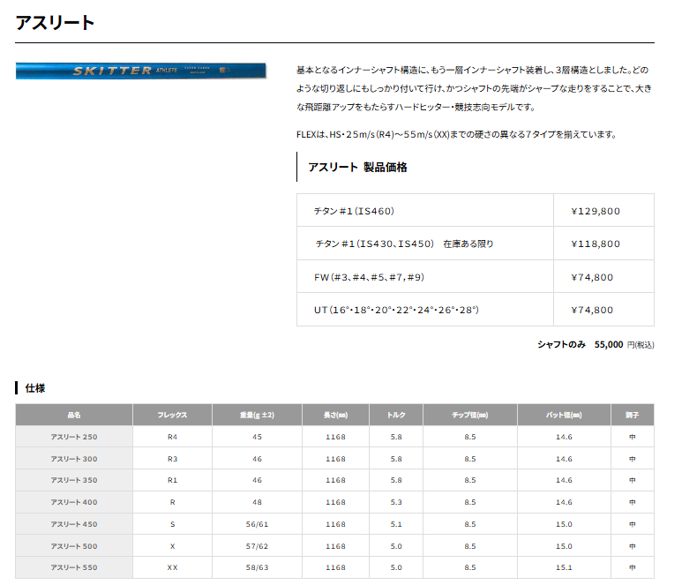Click the weight value 56/61
Screen dimensions: 682x585
tap(257, 524)
